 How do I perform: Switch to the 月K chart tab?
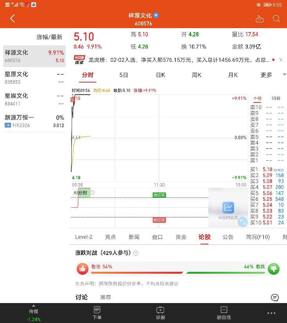pyautogui.click(x=233, y=75)
